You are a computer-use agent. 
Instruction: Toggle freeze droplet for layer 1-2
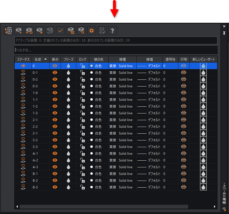[x=68, y=106]
